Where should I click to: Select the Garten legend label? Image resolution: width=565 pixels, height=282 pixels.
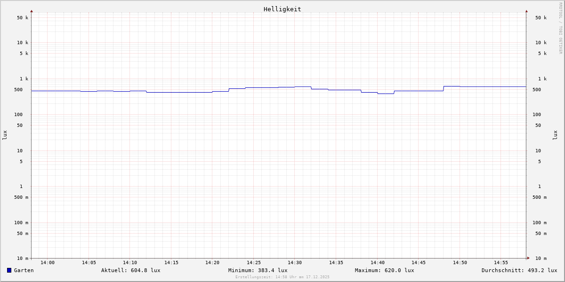click(24, 270)
